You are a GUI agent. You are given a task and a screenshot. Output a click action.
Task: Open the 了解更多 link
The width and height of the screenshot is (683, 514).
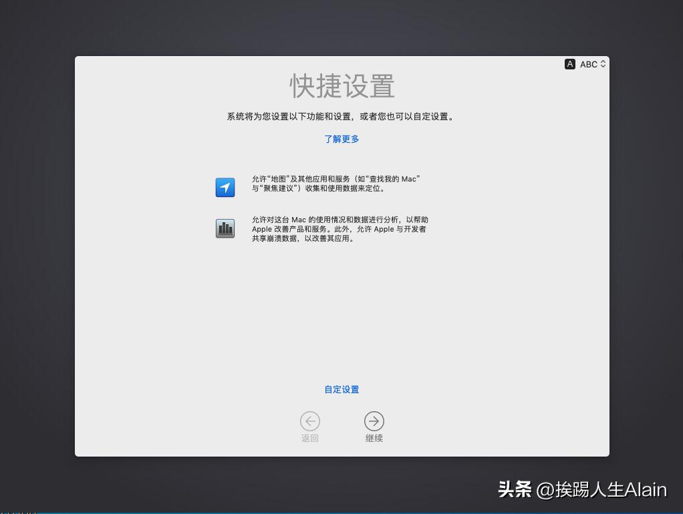pos(341,139)
